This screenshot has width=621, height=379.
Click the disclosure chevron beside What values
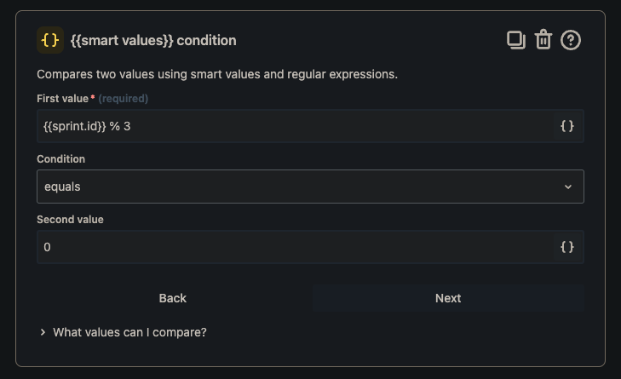(x=43, y=332)
